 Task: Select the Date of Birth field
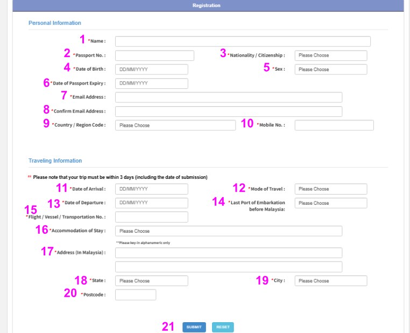151,70
